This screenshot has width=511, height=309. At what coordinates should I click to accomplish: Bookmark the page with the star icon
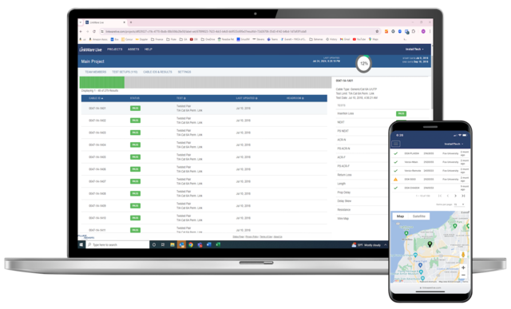[377, 32]
